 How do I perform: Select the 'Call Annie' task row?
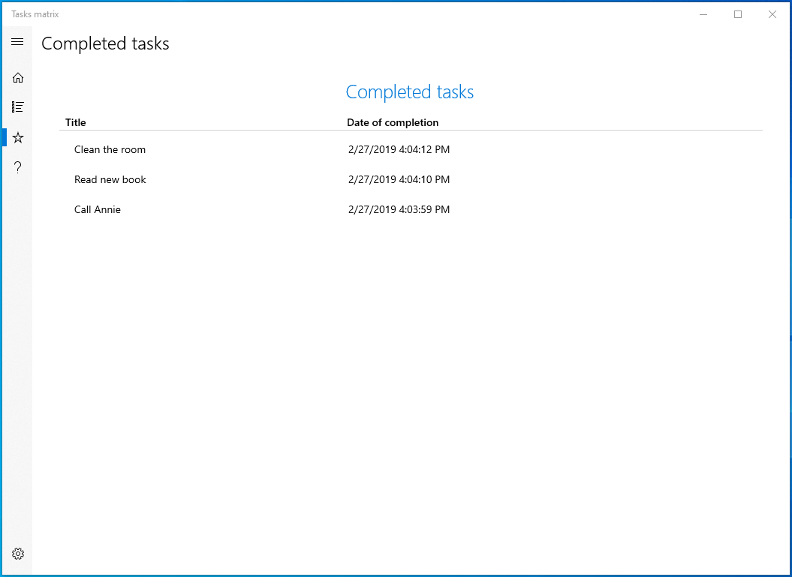pyautogui.click(x=98, y=209)
